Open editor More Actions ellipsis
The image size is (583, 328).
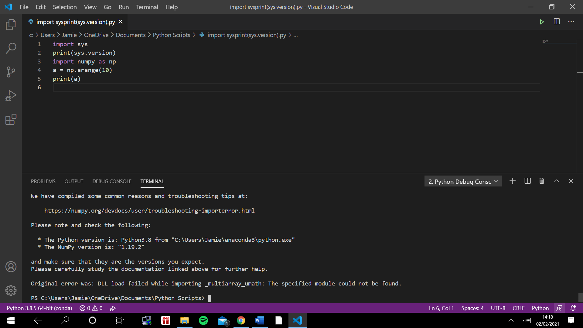[x=571, y=22]
